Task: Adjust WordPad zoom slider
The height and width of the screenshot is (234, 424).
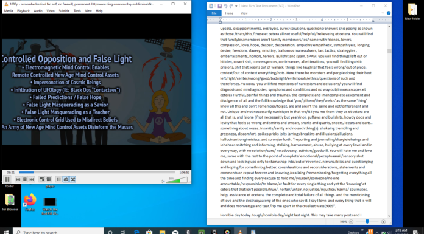Action: point(367,222)
